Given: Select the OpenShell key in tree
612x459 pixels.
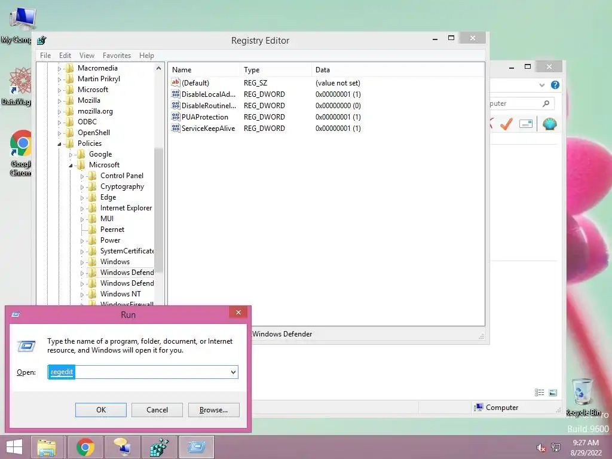Looking at the screenshot, I should pyautogui.click(x=94, y=133).
